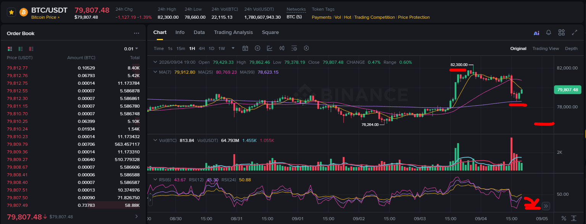The width and height of the screenshot is (586, 224).
Task: Click the plus-circle icon in the chart toolbar
Action: (x=258, y=48)
